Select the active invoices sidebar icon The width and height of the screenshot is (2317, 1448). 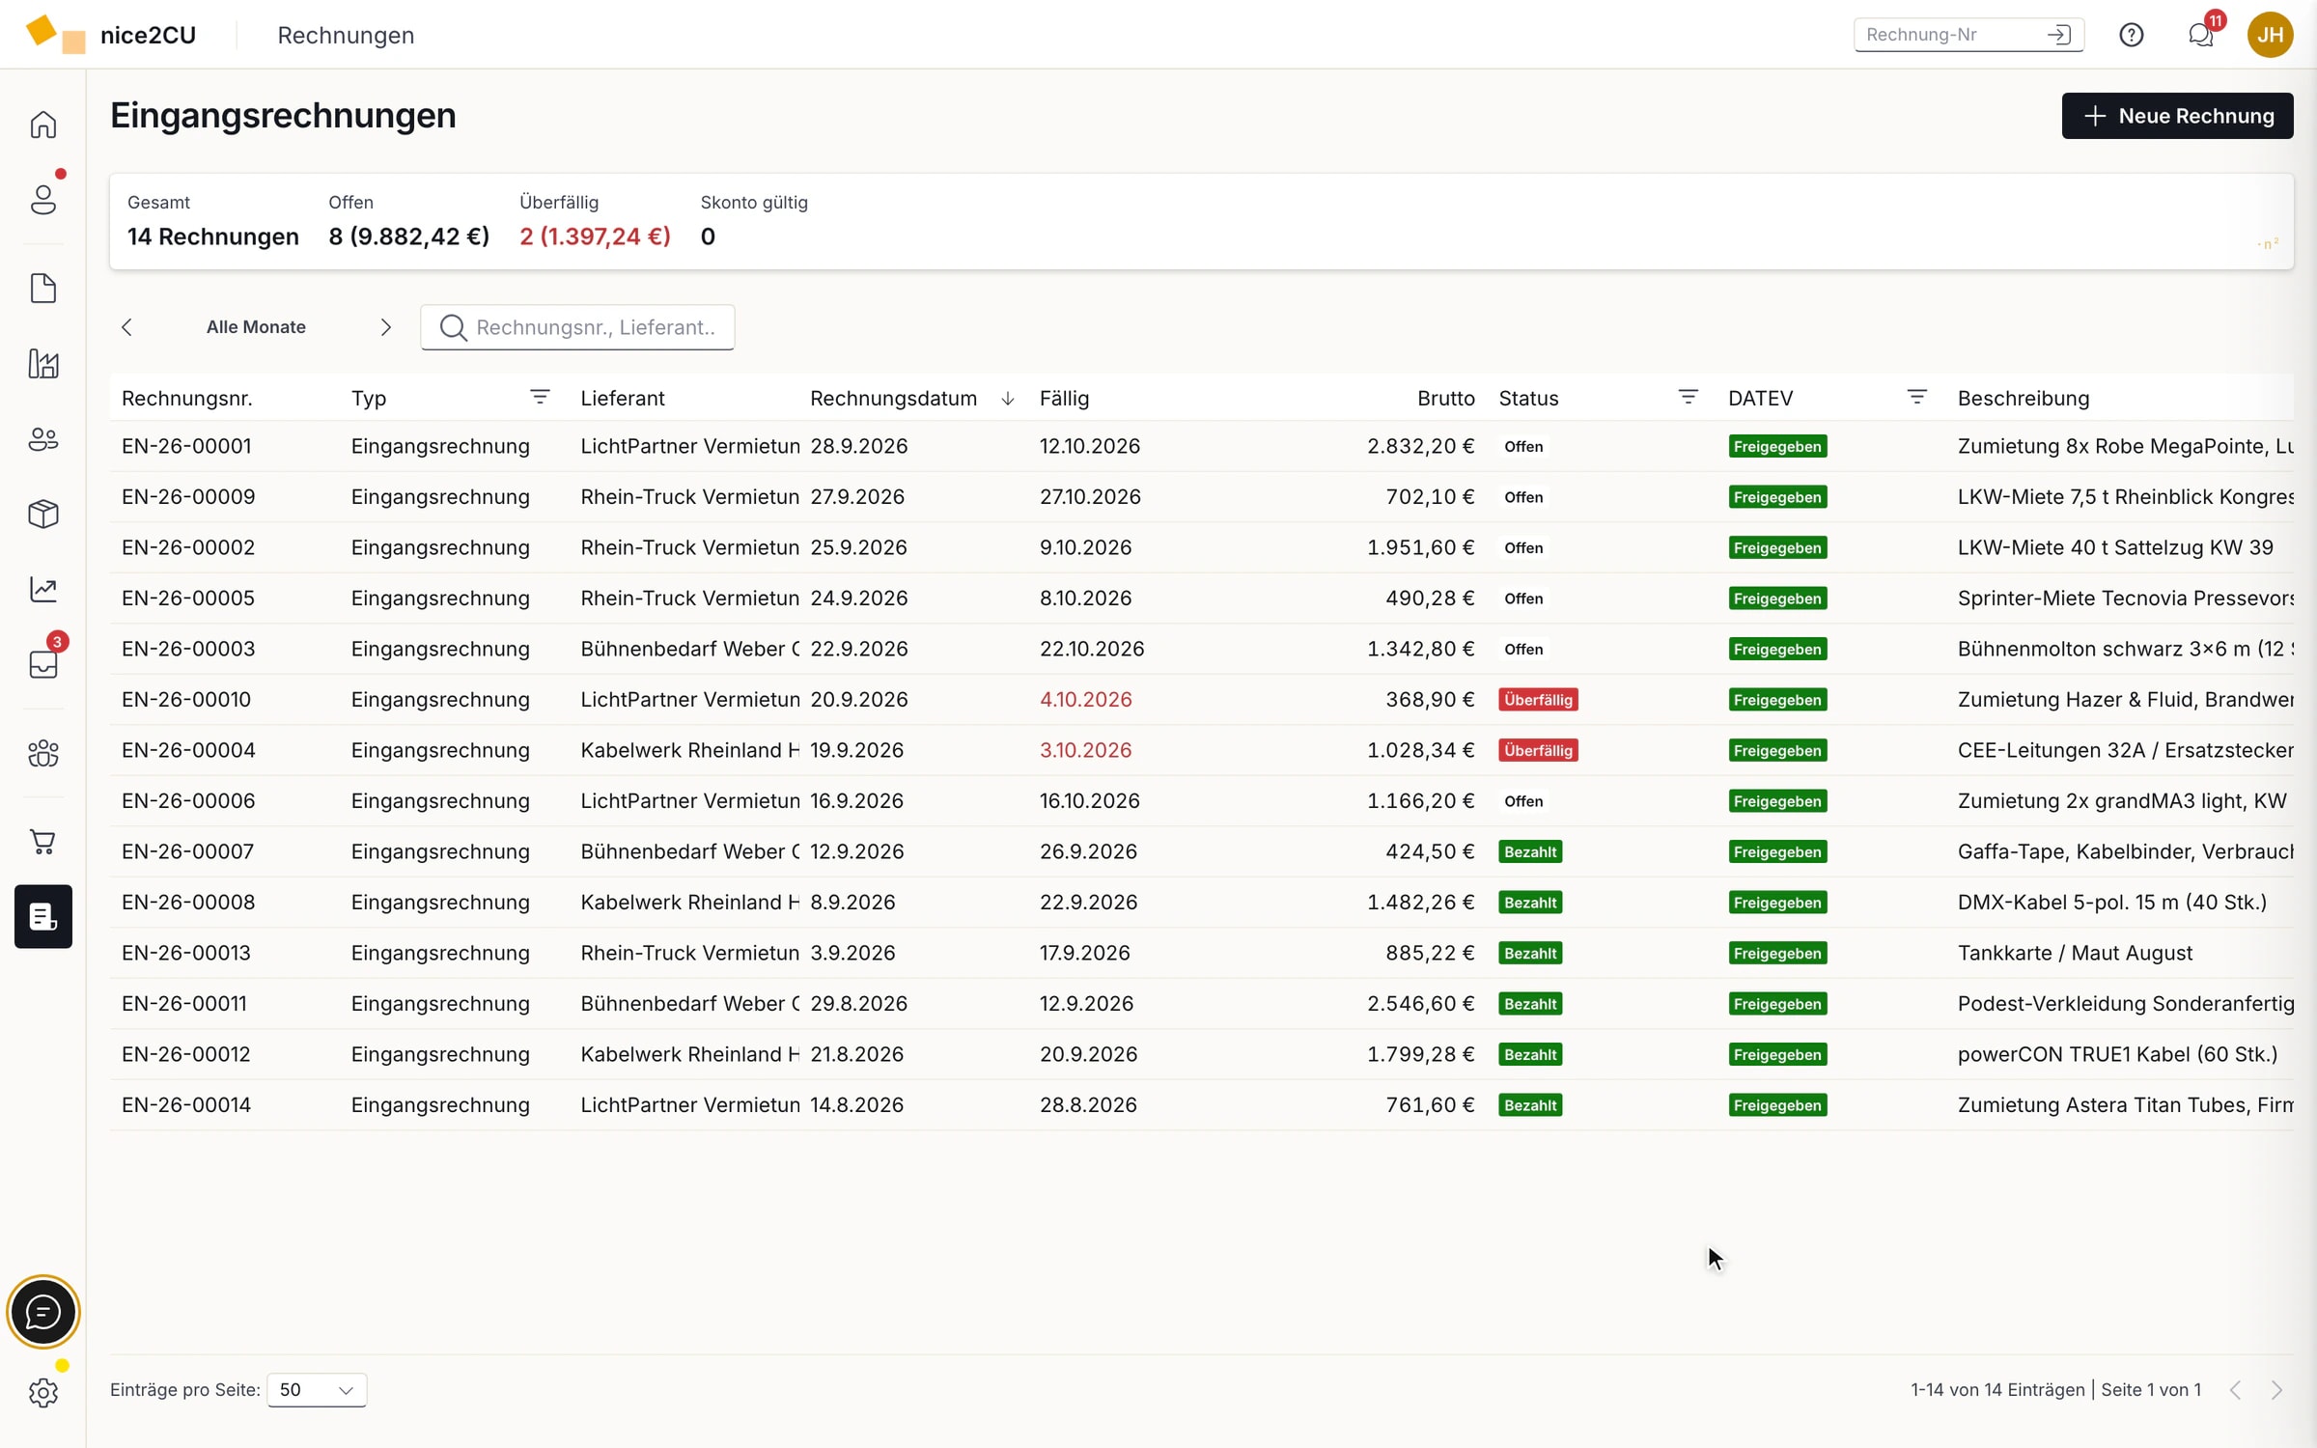click(42, 916)
